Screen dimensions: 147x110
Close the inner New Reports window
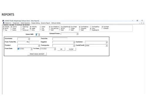pos(143,23)
